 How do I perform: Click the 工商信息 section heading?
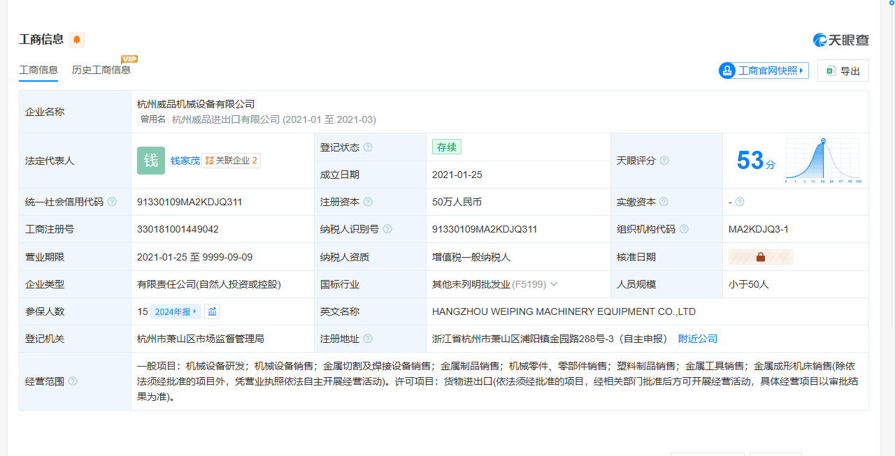(x=41, y=40)
